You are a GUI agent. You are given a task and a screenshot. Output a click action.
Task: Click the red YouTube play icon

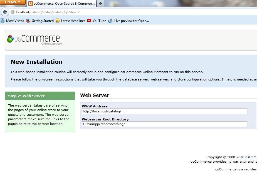point(89,21)
